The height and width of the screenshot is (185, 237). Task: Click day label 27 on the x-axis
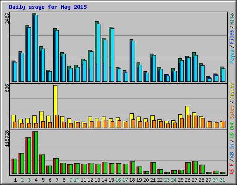point(194,180)
